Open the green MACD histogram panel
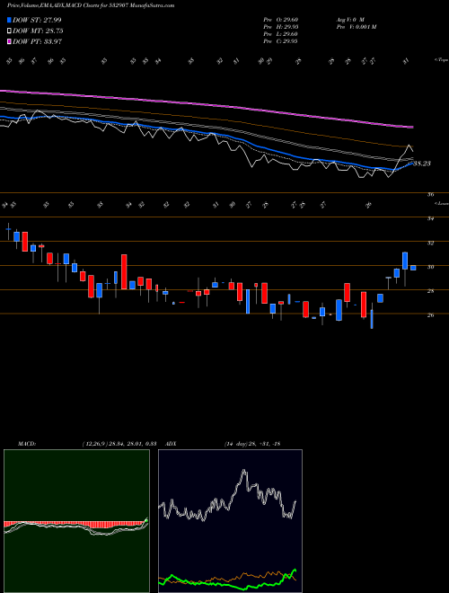 tap(76, 521)
